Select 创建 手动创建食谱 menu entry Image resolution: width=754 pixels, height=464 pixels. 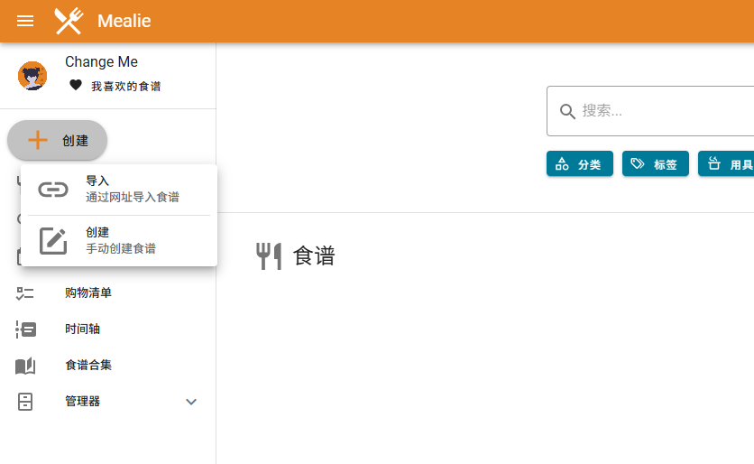(x=119, y=241)
